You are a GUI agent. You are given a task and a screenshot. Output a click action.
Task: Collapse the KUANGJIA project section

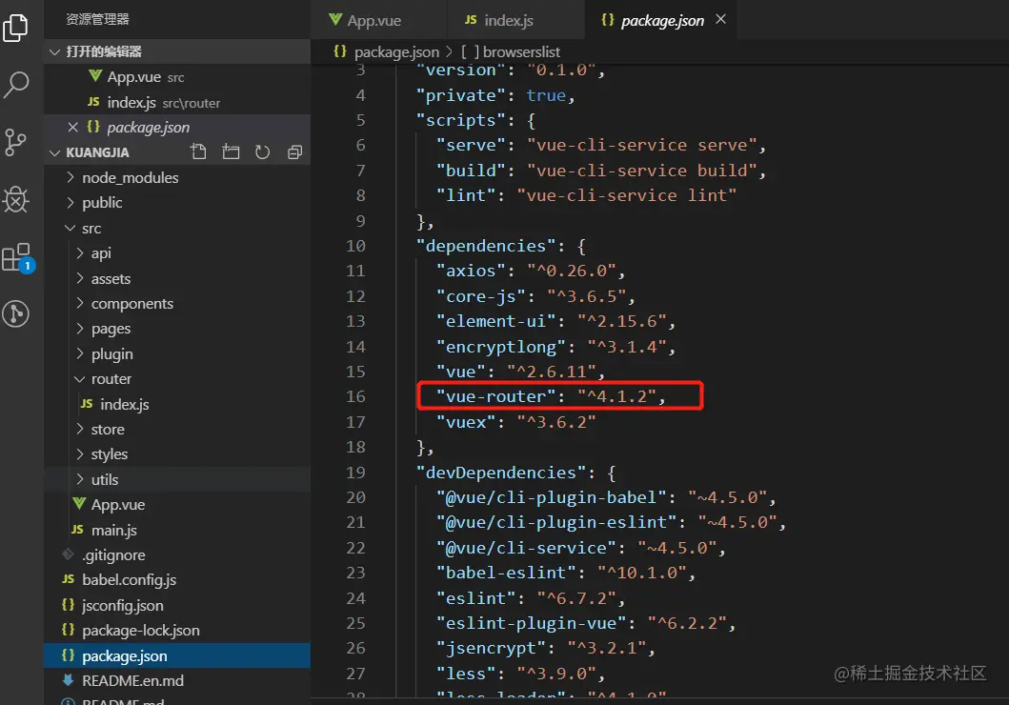click(x=54, y=152)
